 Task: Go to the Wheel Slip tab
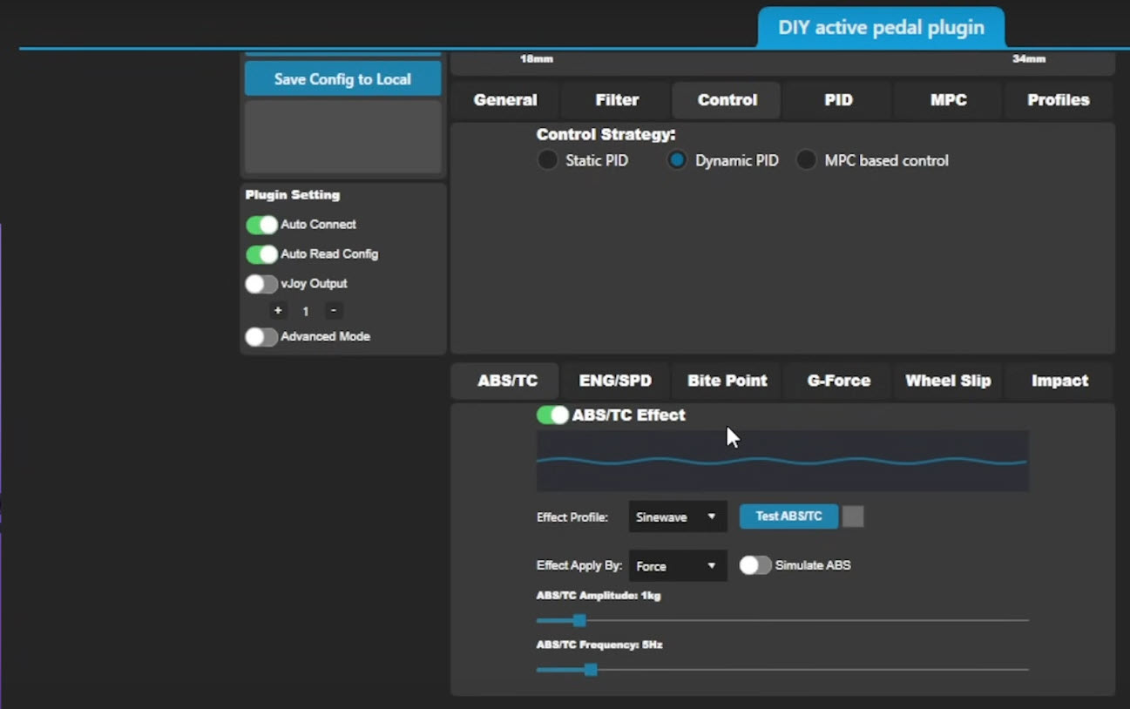tap(948, 381)
